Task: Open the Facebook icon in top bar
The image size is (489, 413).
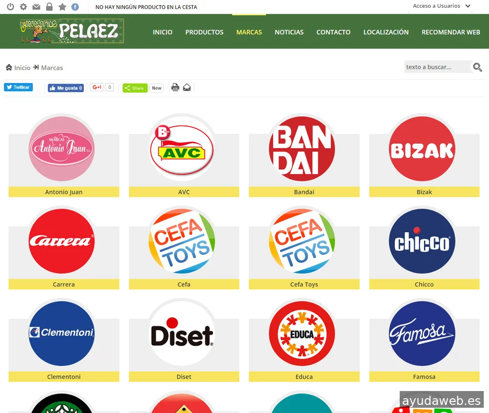Action: 75,7
